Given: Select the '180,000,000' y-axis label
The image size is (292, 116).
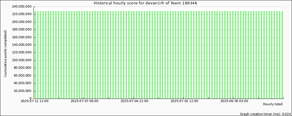Looking at the screenshot, I should point(22,30).
